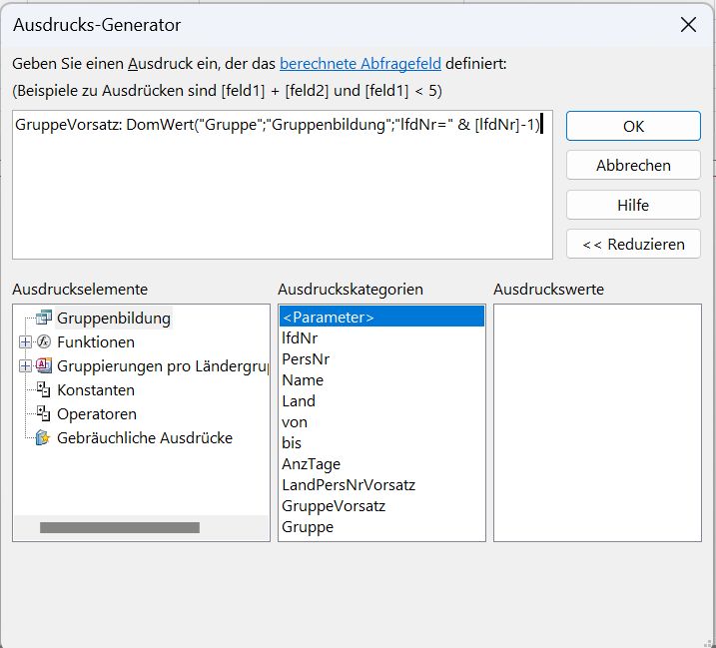Select lfdNr in the category list

click(x=381, y=337)
